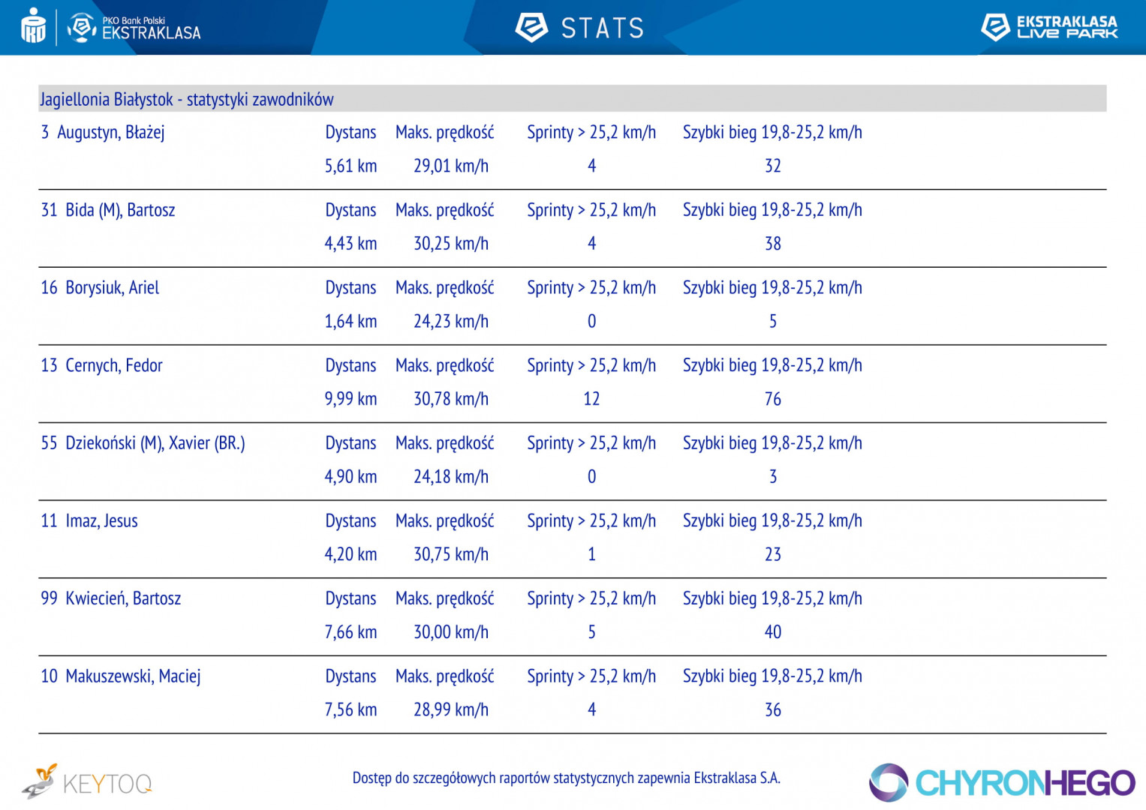1146x810 pixels.
Task: Select player 11 Imaz, Jesus
Action: (x=89, y=521)
